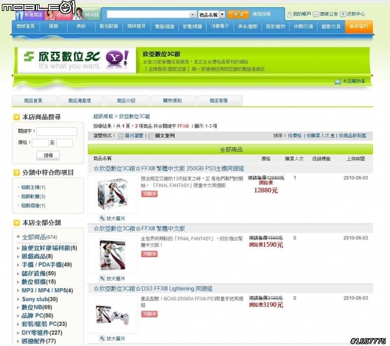Viewport: 390px width, 346px height.
Task: Switch to the 商店介紹 tab
Action: [127, 101]
